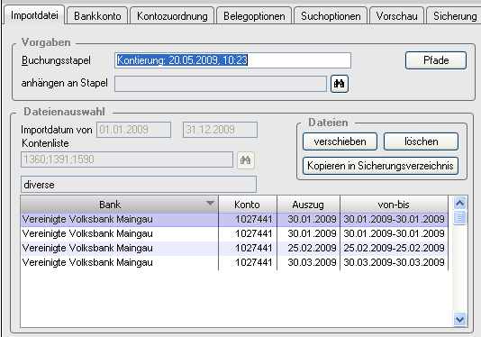This screenshot has height=337, width=481.
Task: Click the Bank column sort arrow
Action: [x=210, y=203]
